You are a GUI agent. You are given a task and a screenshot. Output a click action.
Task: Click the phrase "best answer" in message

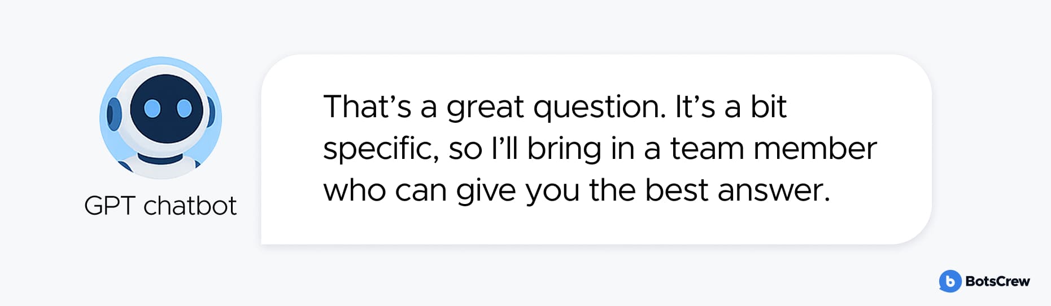coord(738,190)
